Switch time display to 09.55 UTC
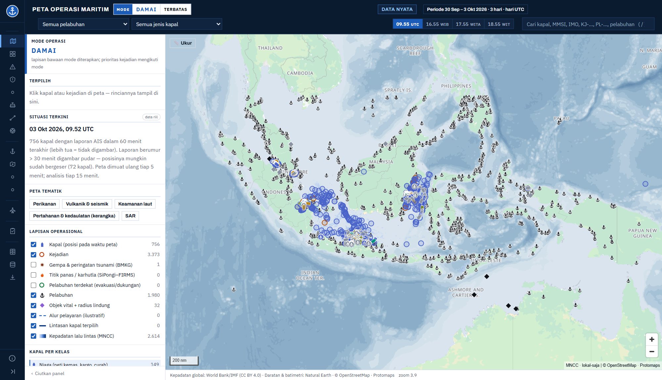Image resolution: width=662 pixels, height=380 pixels. (407, 24)
